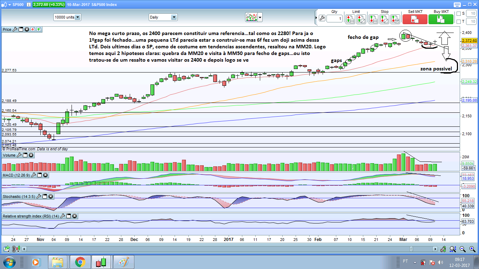
Task: Click the taskbar clock showing 09:17
Action: pyautogui.click(x=460, y=262)
